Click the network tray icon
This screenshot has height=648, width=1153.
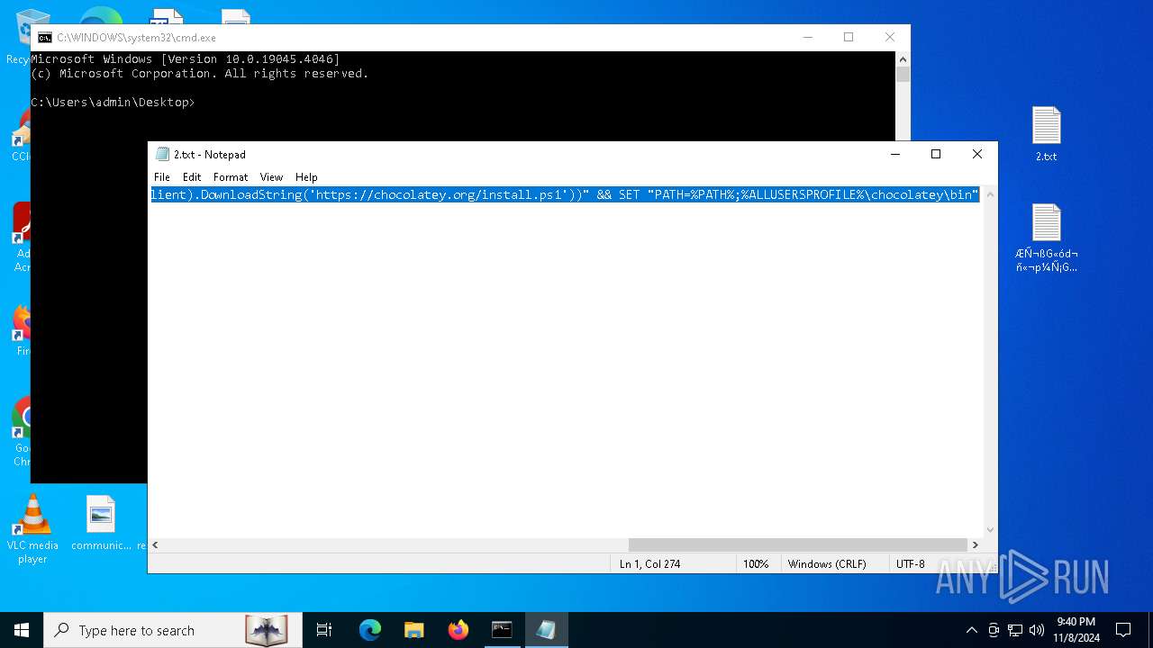tap(1015, 630)
